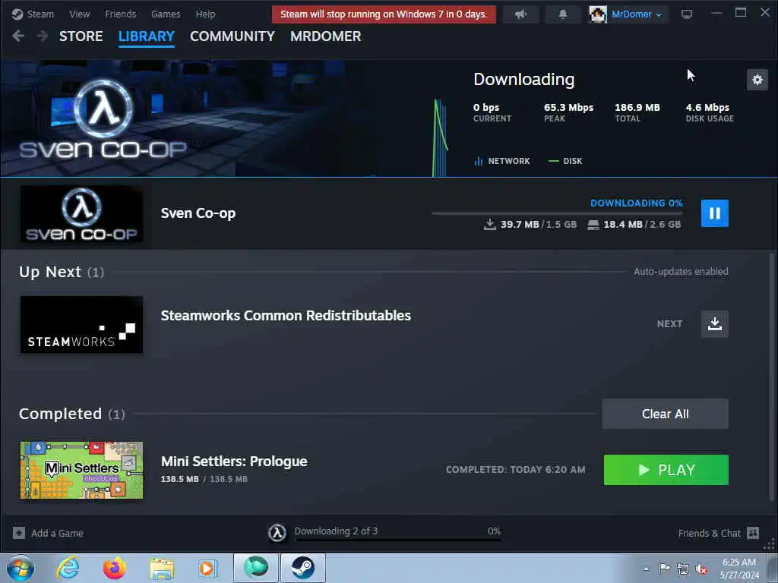The image size is (778, 583).
Task: Go back with the left arrow
Action: pos(18,36)
